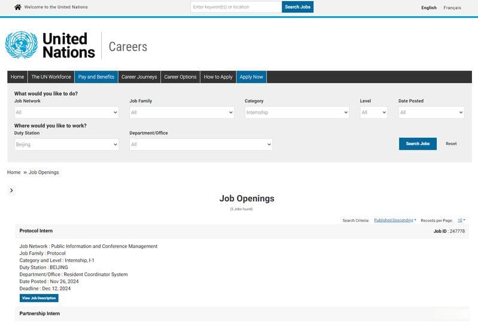Click the home icon in top bar

click(x=18, y=7)
